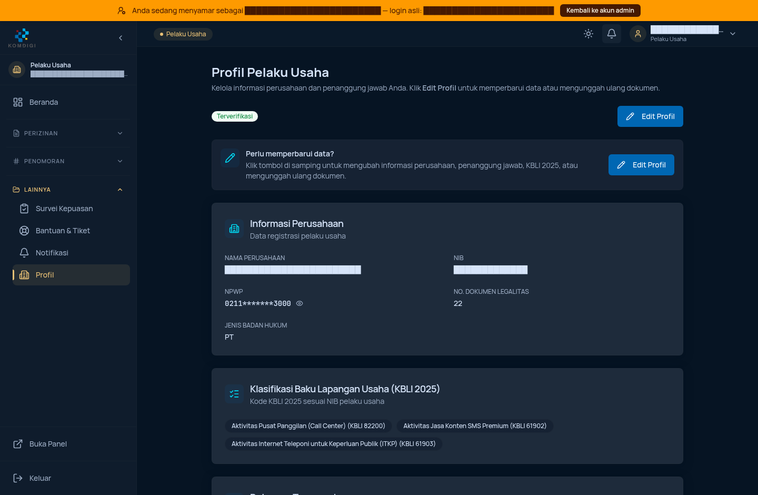Expand the user account dropdown chevron
Screen dimensions: 758x495
pos(733,34)
